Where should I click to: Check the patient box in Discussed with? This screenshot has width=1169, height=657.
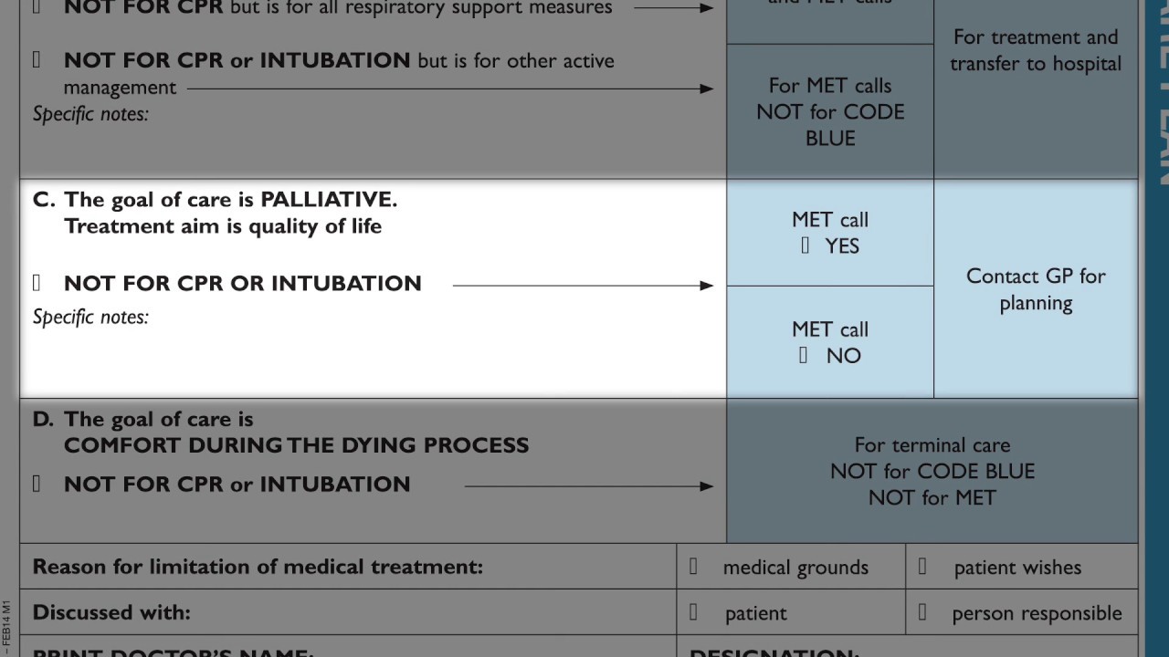click(x=693, y=612)
